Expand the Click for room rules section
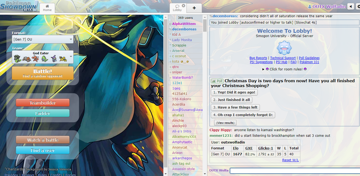 [285, 69]
